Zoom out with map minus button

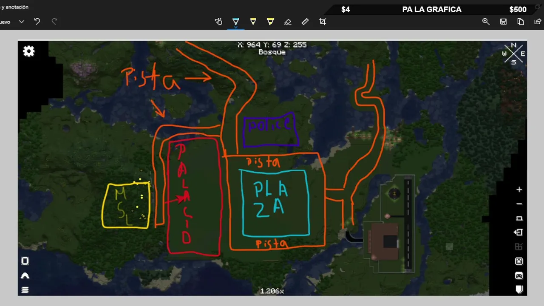click(519, 204)
